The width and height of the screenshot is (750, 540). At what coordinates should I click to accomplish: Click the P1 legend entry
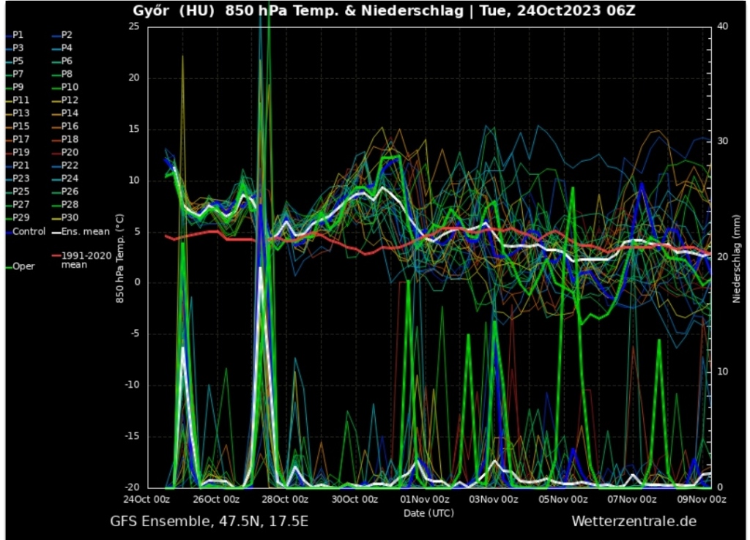pos(18,34)
